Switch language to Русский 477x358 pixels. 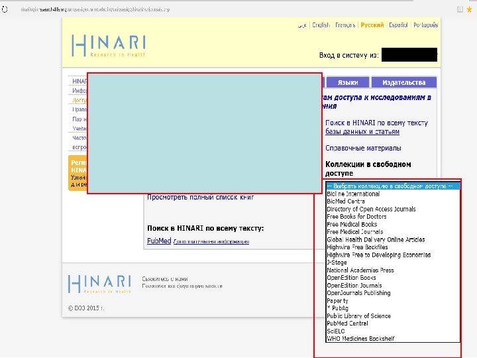pos(372,25)
